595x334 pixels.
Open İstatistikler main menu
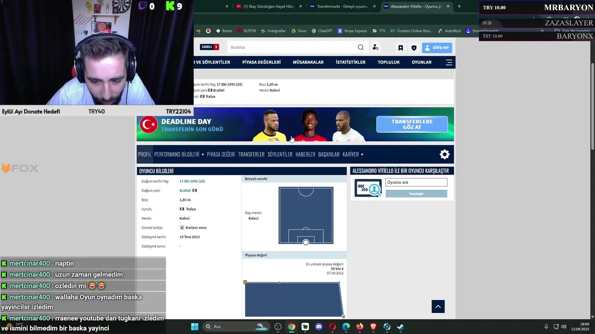pos(350,62)
